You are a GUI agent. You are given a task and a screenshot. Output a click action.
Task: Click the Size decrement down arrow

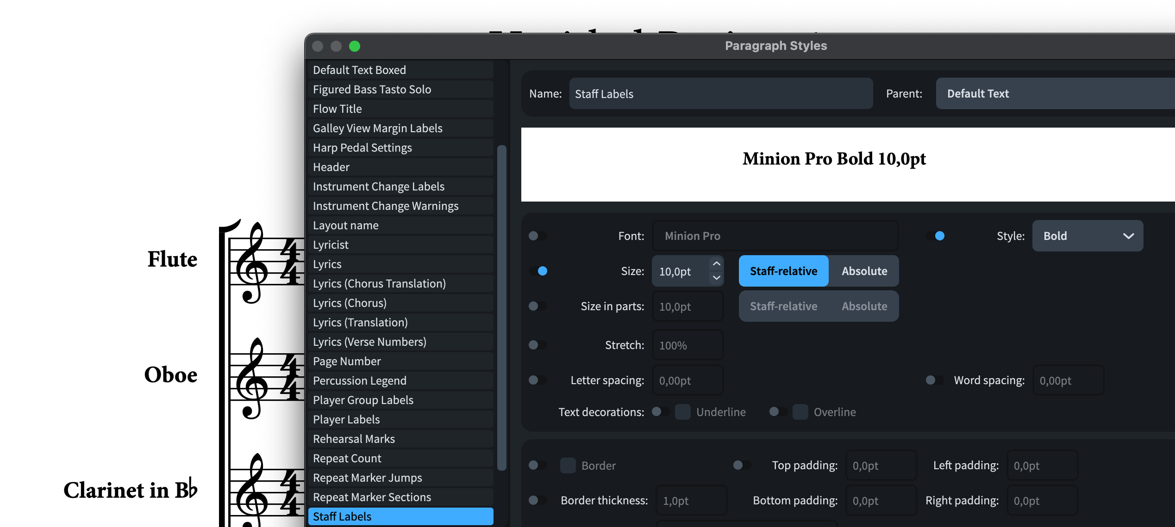716,278
